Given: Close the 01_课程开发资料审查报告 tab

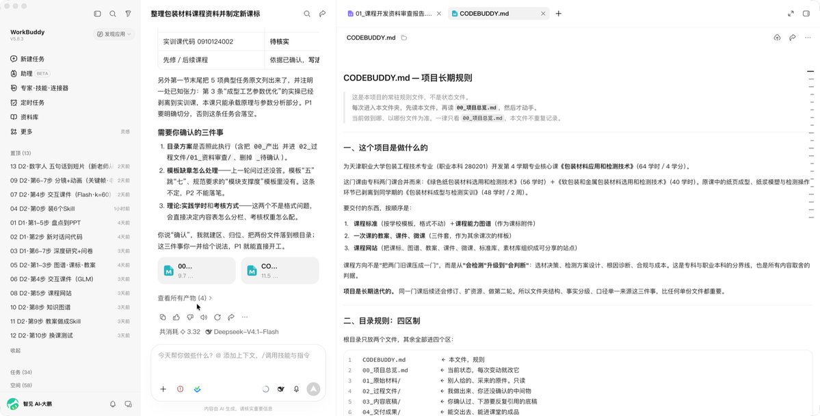Looking at the screenshot, I should click(x=439, y=14).
